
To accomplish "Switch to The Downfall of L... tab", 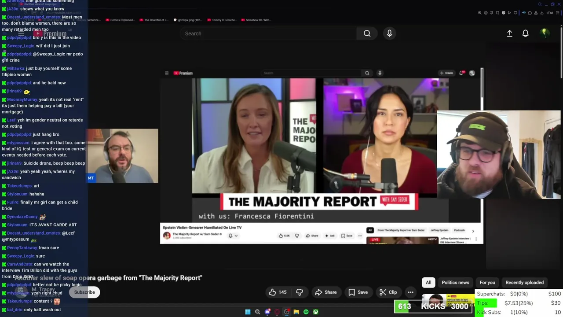I will 154,20.
